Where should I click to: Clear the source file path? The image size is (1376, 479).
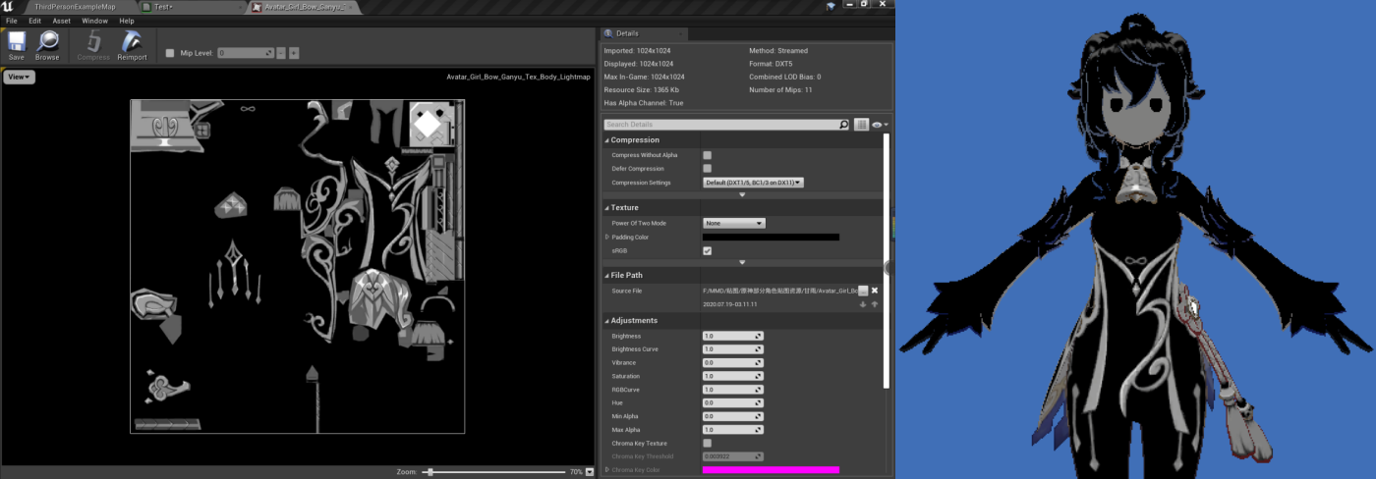tap(875, 291)
